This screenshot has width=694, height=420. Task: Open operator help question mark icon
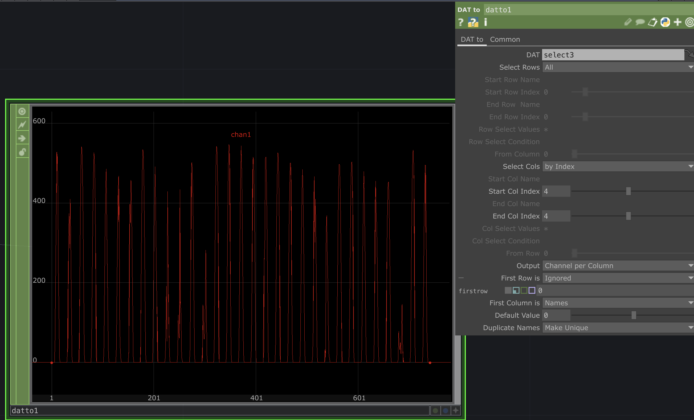[x=461, y=22]
